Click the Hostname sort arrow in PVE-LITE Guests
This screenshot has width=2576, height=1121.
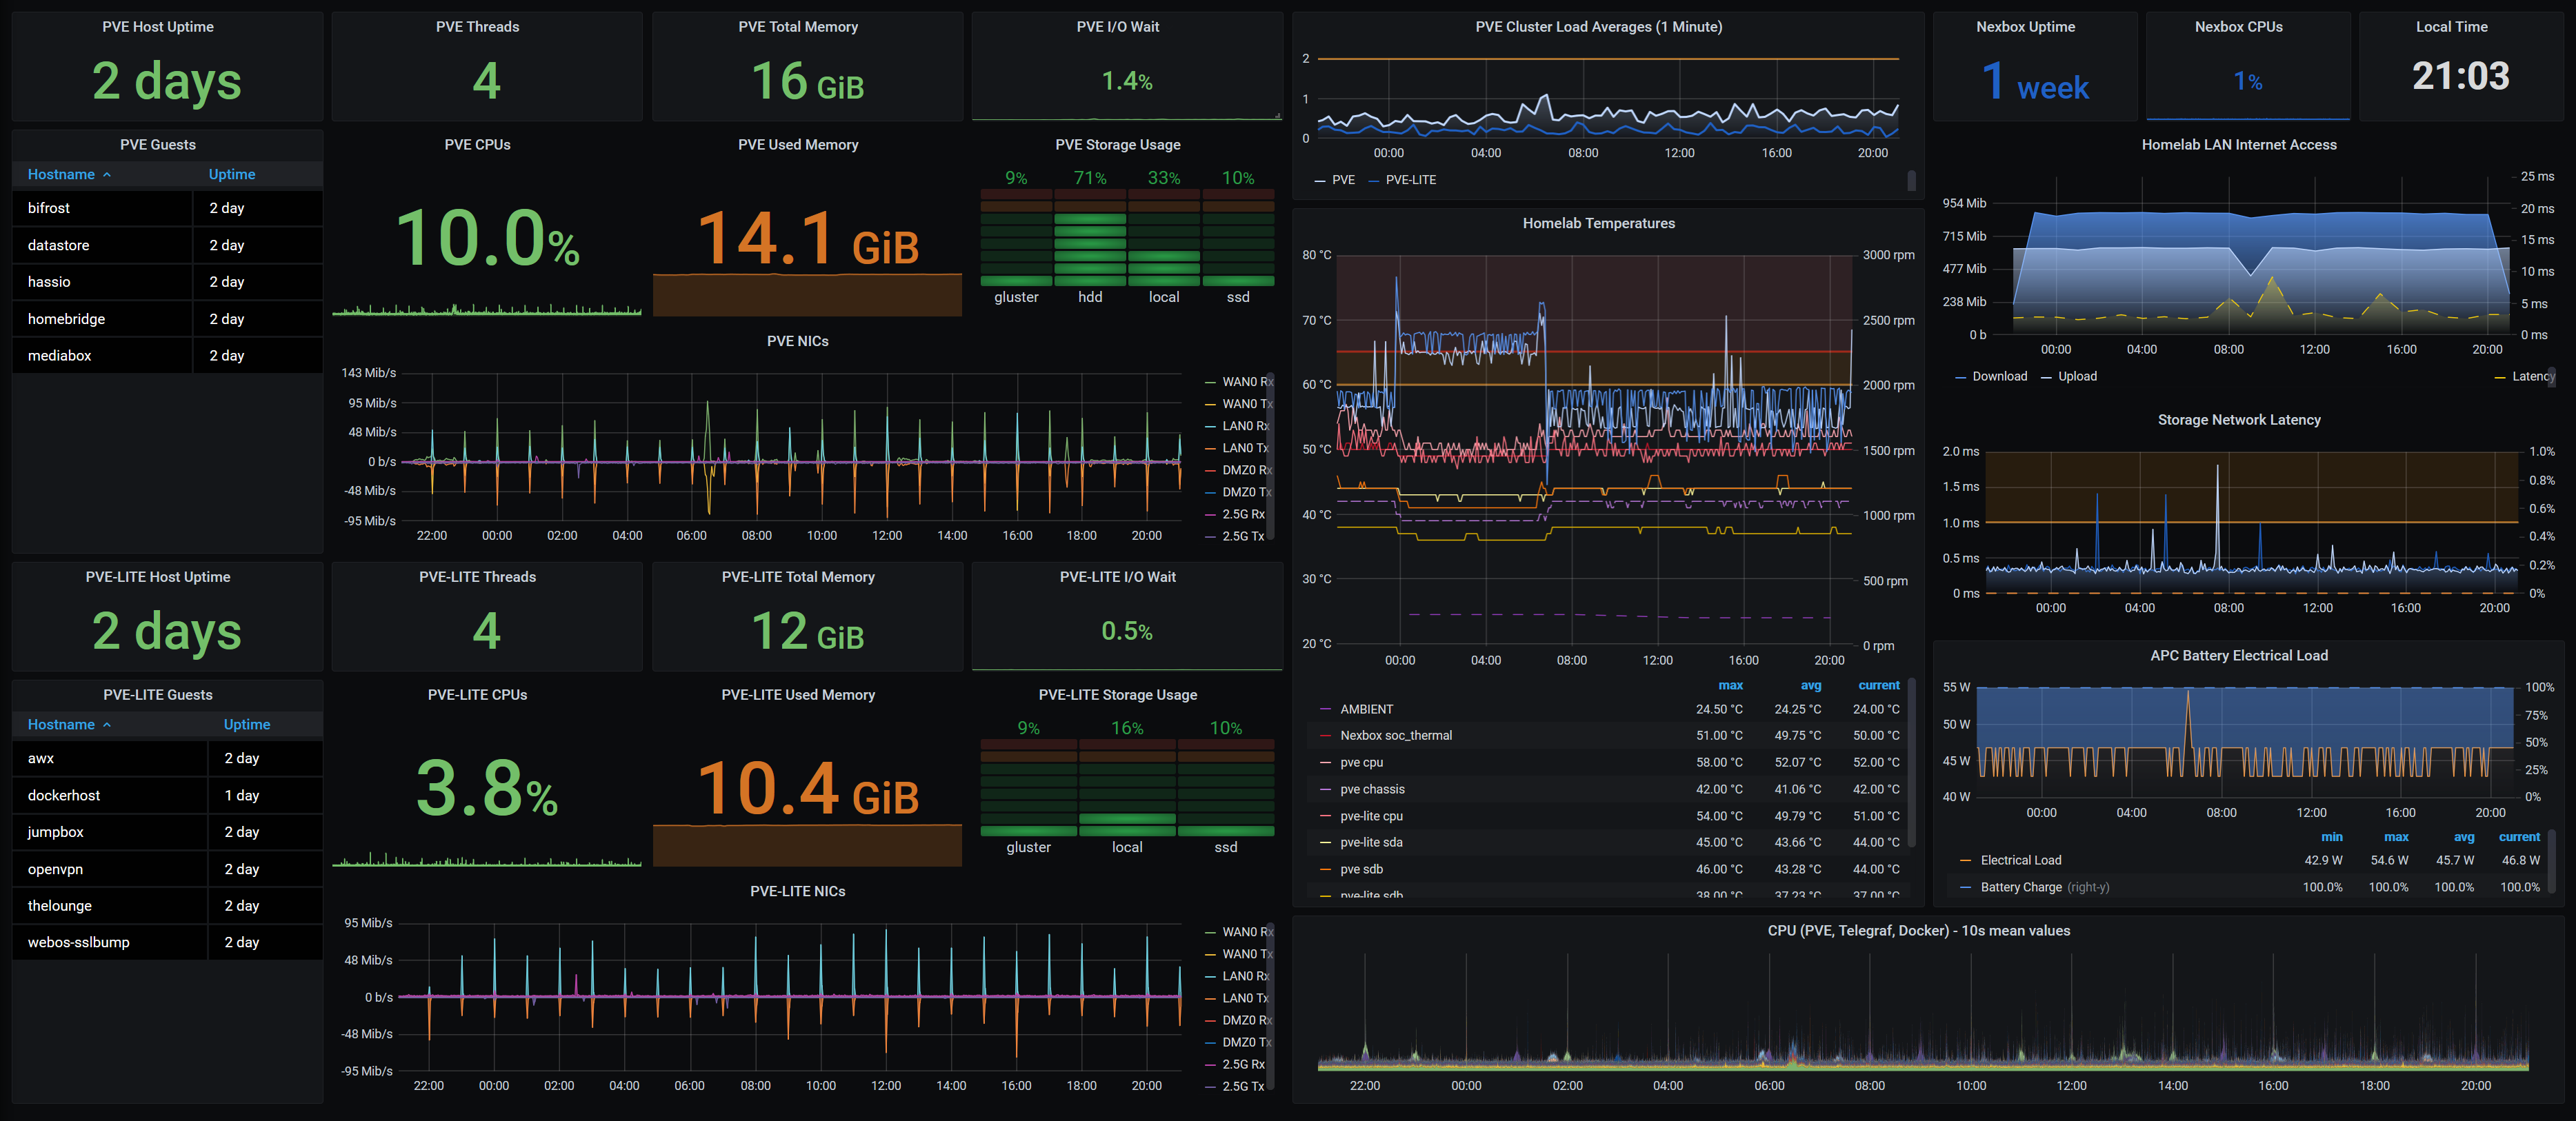107,725
